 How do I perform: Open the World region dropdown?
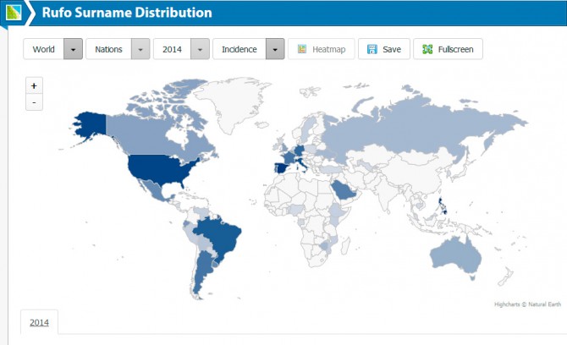click(52, 49)
